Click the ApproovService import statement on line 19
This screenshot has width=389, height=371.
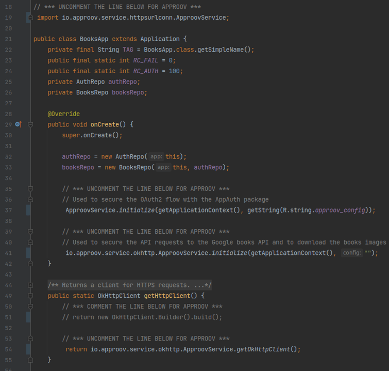(x=133, y=18)
